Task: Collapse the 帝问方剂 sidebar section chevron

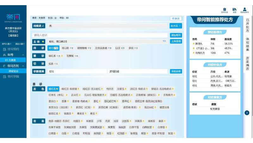Action: (x=23, y=66)
